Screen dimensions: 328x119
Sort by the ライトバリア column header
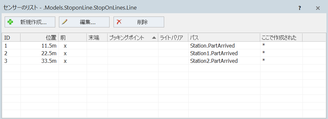point(173,38)
